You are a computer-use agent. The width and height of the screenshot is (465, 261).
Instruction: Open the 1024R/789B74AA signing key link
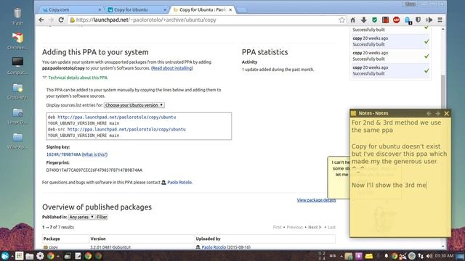pos(63,154)
